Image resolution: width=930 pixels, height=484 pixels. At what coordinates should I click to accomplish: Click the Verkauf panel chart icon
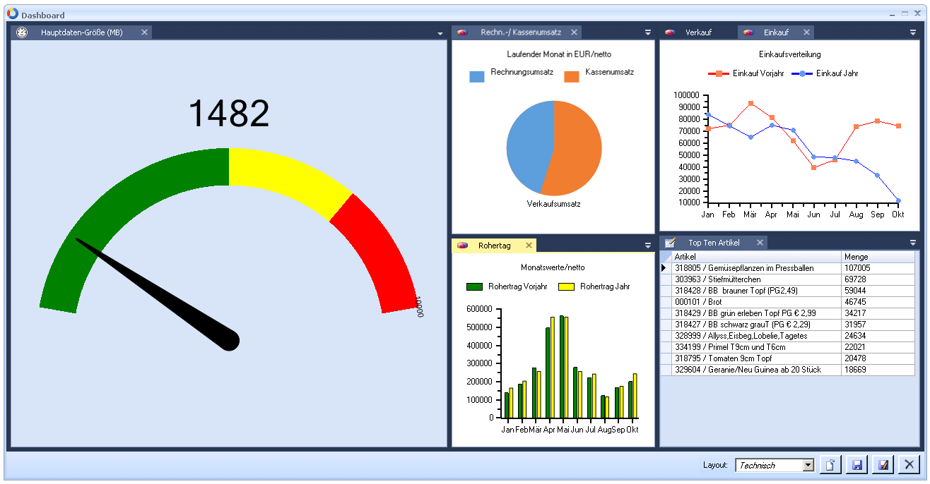pos(669,32)
